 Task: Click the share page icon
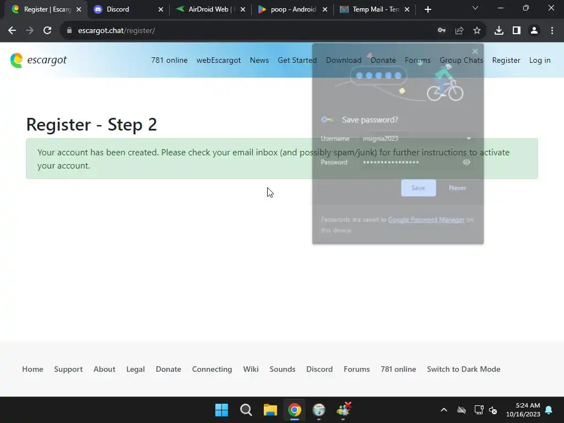coord(459,31)
